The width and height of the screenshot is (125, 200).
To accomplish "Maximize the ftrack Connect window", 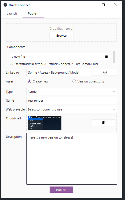I will click(x=103, y=5).
